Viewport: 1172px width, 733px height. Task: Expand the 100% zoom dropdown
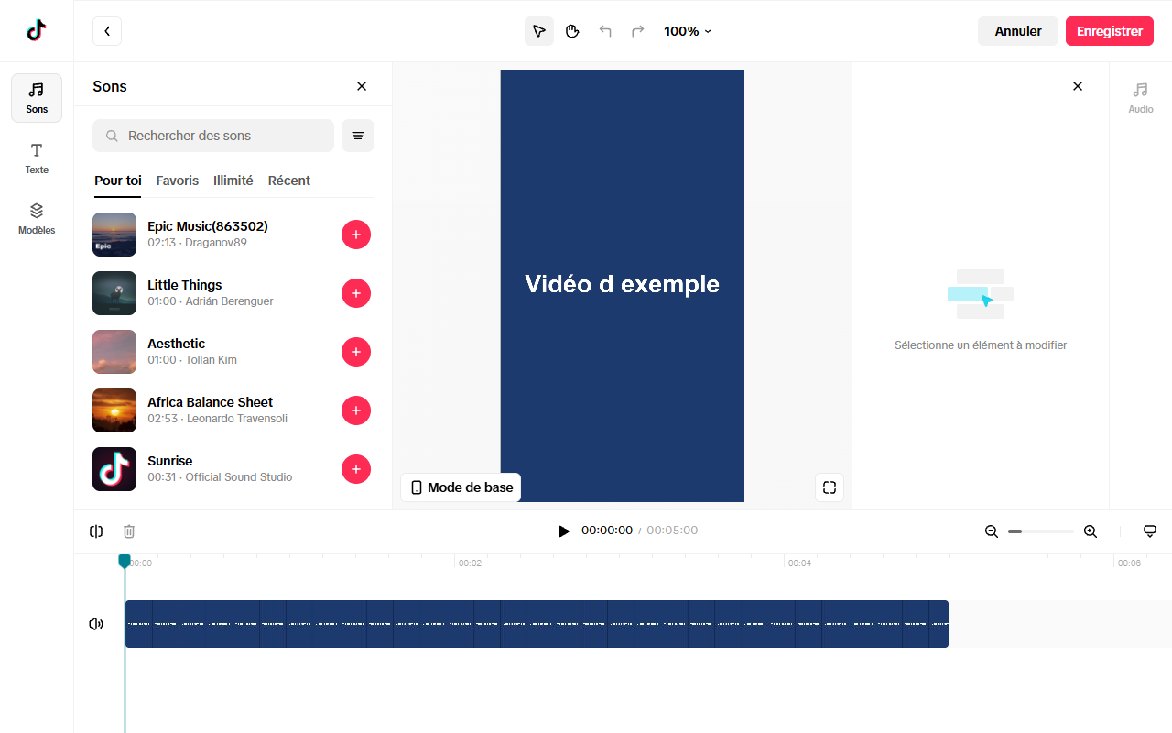[688, 31]
